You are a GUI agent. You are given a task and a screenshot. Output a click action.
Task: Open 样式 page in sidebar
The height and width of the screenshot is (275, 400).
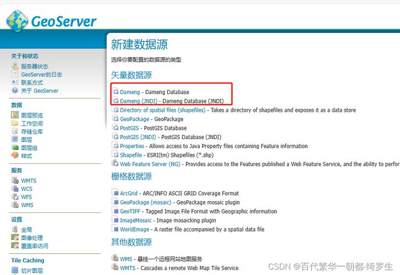point(26,156)
